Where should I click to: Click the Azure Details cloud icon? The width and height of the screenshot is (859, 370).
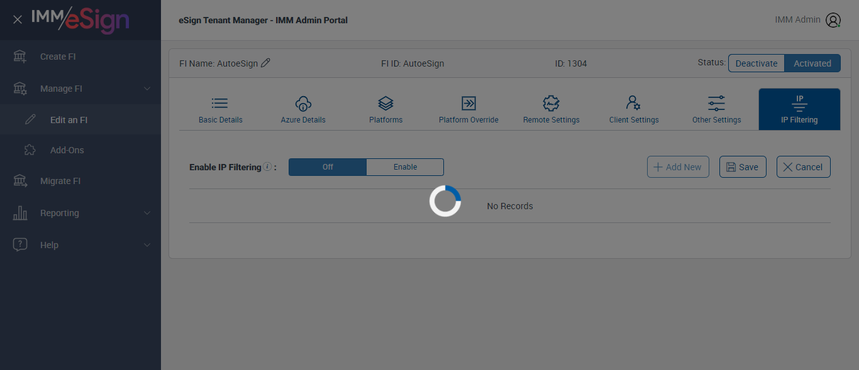tap(303, 103)
